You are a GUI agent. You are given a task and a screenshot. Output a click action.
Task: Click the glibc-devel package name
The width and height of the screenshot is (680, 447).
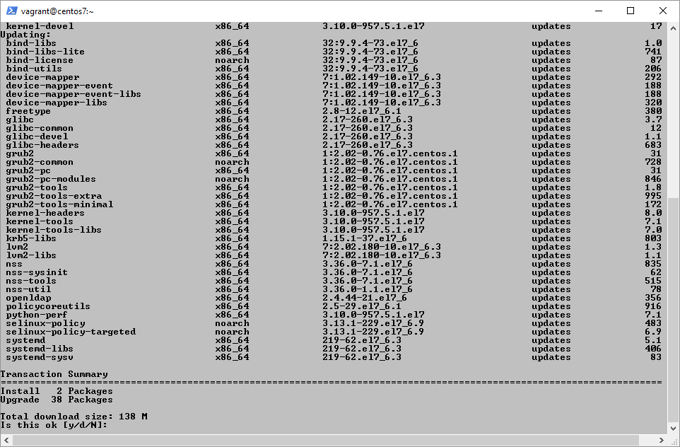37,137
